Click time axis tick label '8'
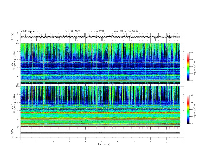 point(150,142)
